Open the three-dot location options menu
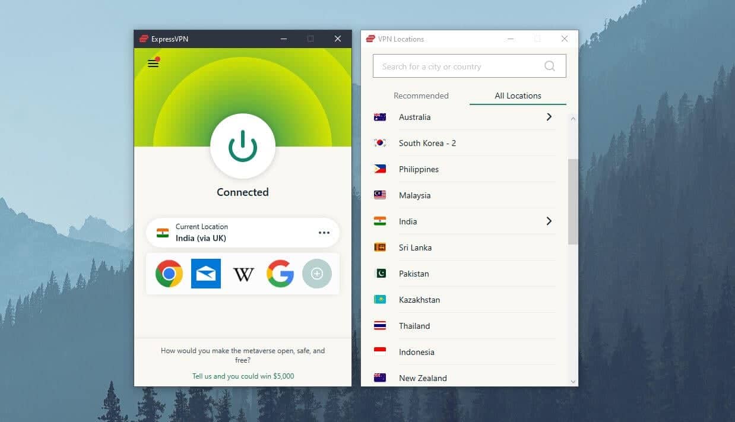The height and width of the screenshot is (422, 735). coord(324,233)
